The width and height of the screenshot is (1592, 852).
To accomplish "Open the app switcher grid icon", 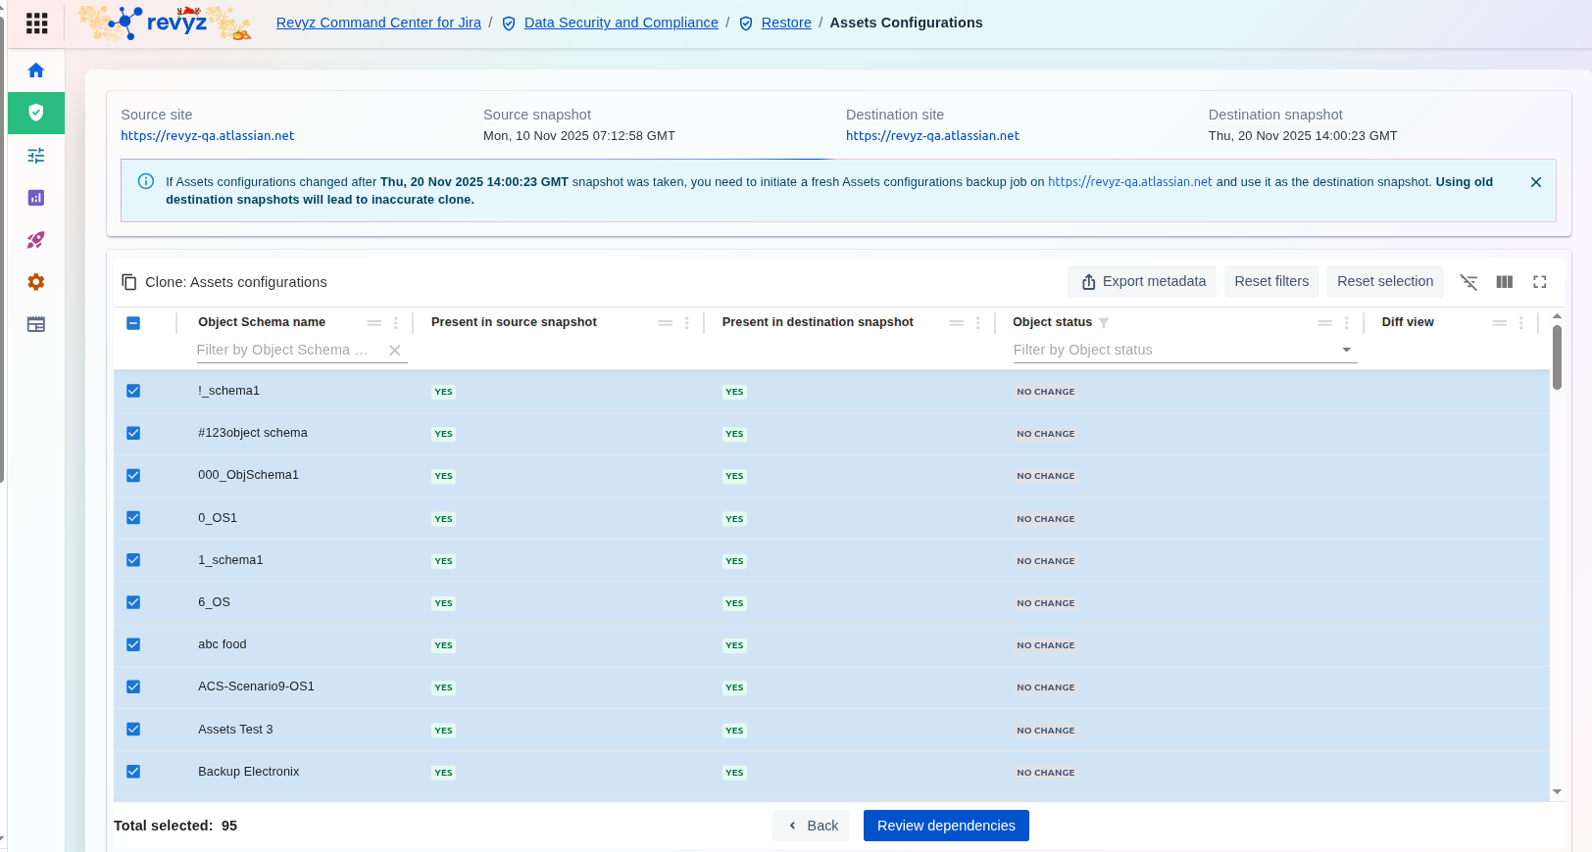I will click(36, 23).
